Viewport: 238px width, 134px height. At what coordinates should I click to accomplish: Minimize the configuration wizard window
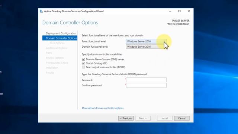170,11
